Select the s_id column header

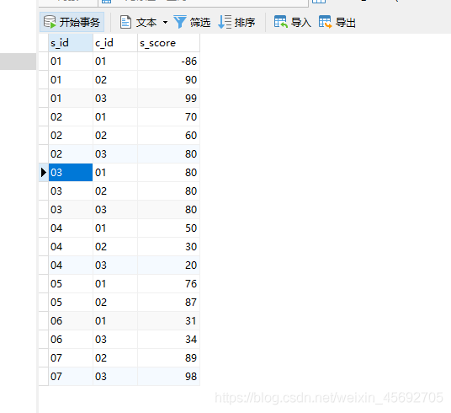[x=71, y=43]
